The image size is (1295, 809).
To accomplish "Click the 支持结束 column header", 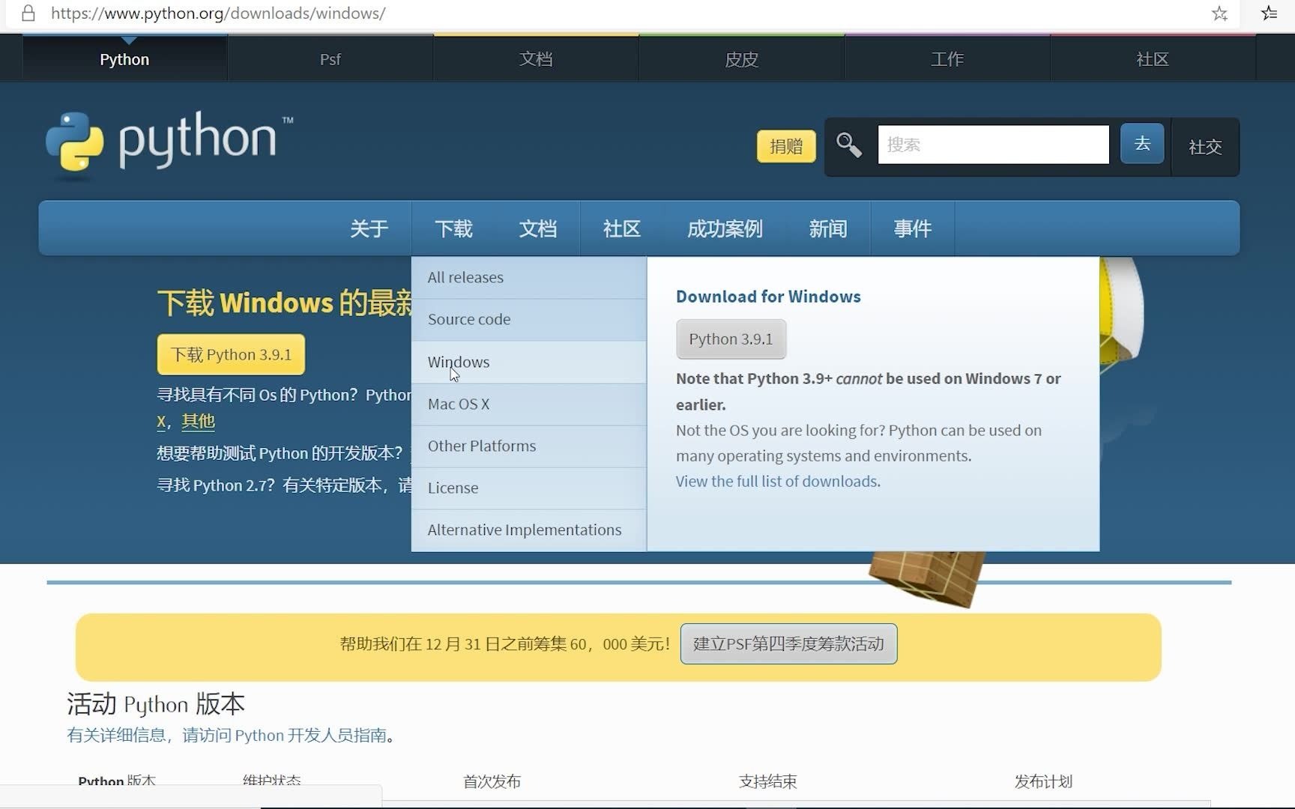I will [767, 781].
